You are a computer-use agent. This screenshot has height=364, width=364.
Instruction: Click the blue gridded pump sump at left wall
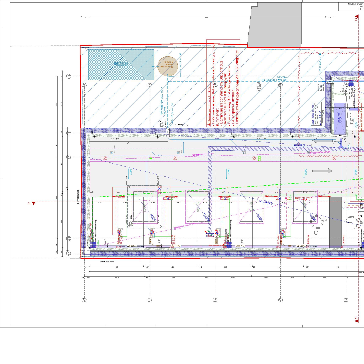click(x=93, y=245)
